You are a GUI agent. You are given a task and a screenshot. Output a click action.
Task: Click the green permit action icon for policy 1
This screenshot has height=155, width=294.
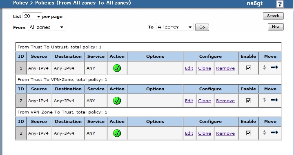click(x=117, y=68)
